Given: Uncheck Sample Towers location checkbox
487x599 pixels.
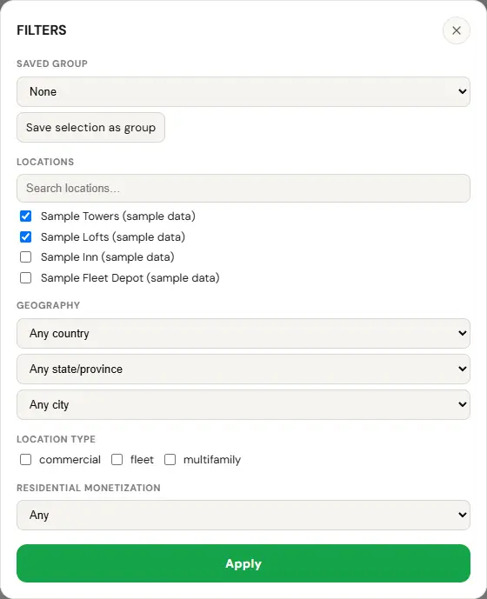Looking at the screenshot, I should click(x=25, y=216).
